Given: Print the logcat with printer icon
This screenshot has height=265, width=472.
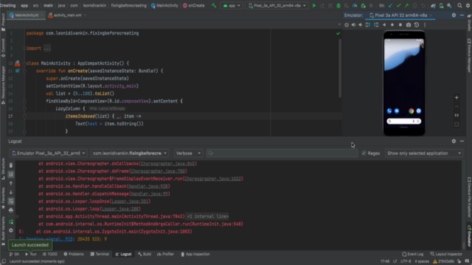Looking at the screenshot, I should [11, 210].
